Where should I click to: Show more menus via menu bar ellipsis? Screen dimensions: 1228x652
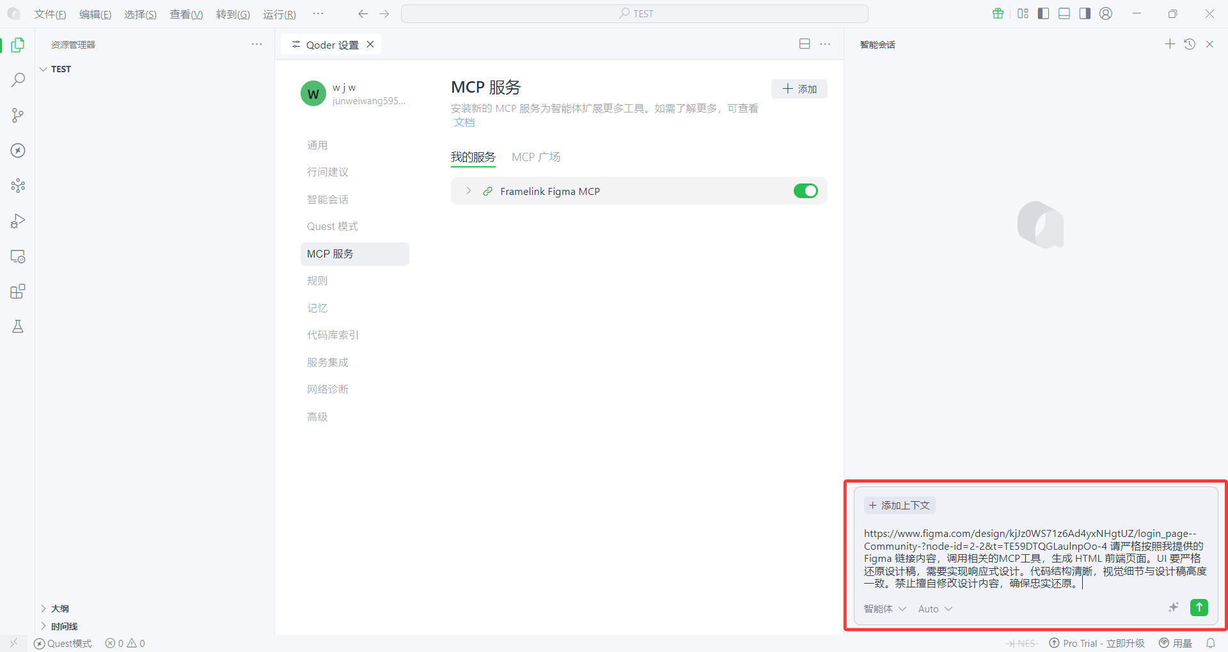[x=318, y=13]
